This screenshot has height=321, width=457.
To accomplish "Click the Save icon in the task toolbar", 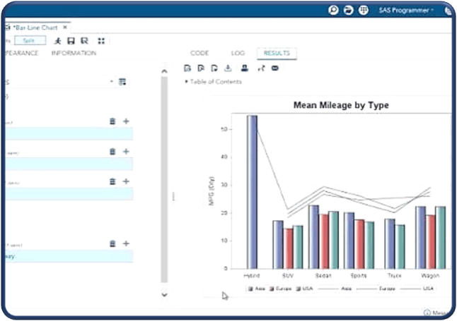I will pos(71,41).
